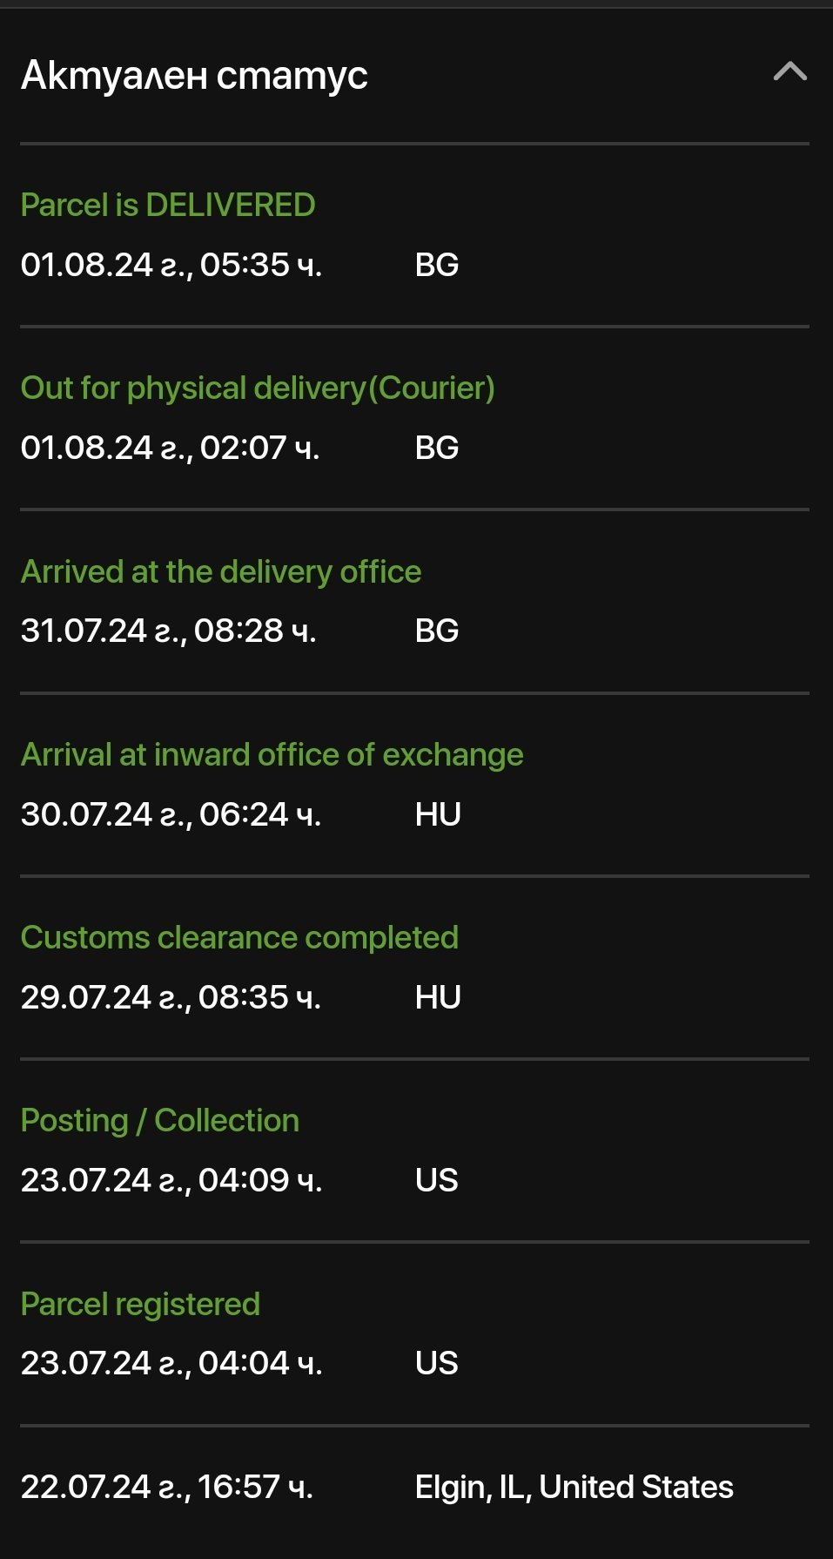This screenshot has height=1559, width=833.
Task: Click the 01.08.24 02:07 timestamp
Action: tap(170, 448)
